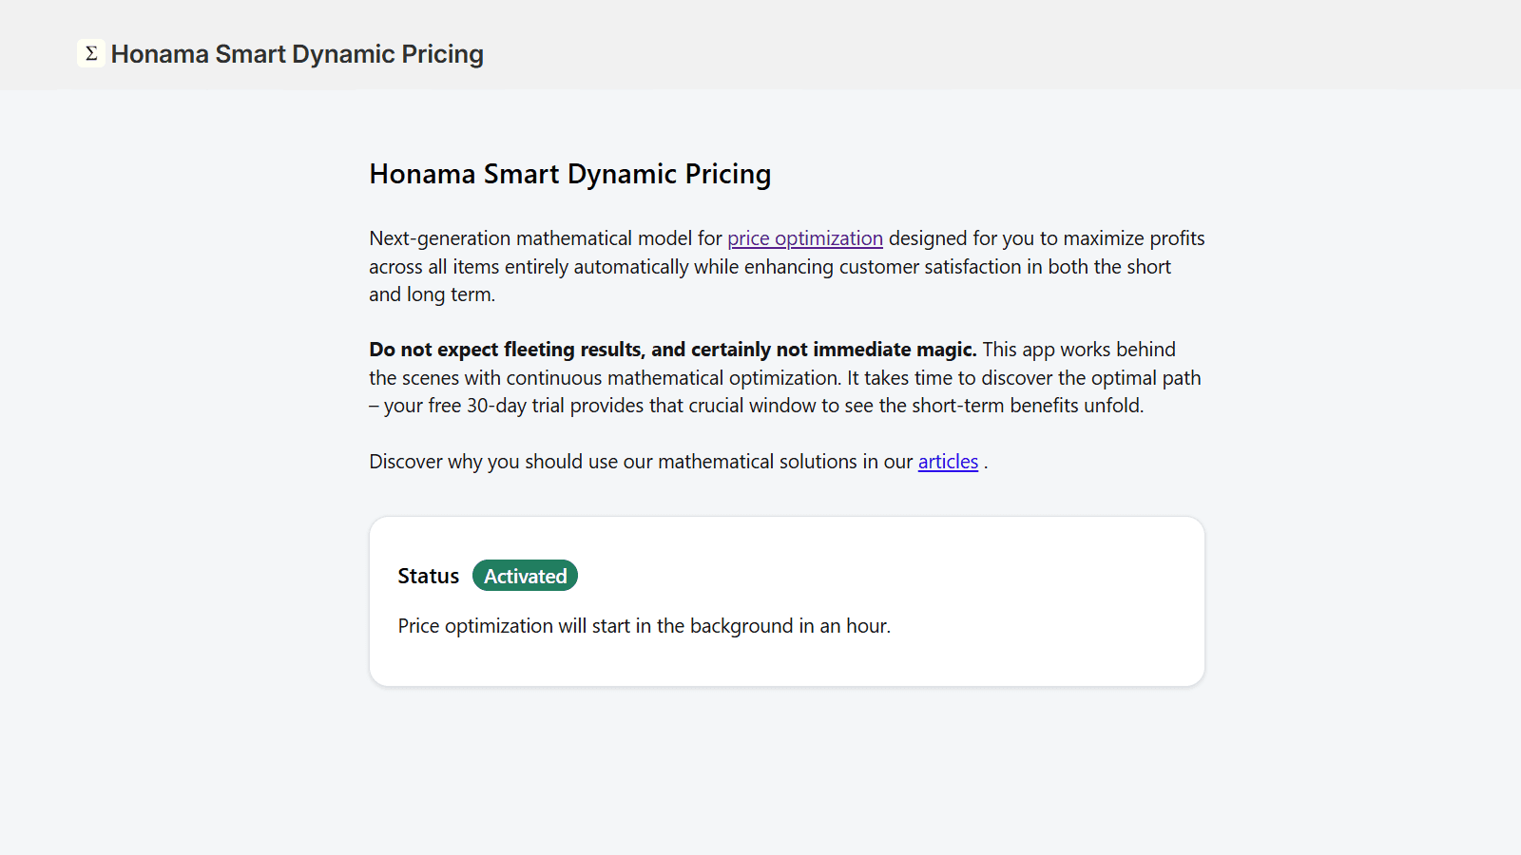
Task: Click the underlined articles word in the paragraph
Action: point(947,462)
